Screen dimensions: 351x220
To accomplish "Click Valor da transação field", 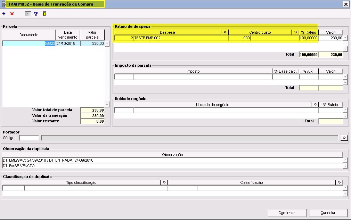I will (x=92, y=116).
